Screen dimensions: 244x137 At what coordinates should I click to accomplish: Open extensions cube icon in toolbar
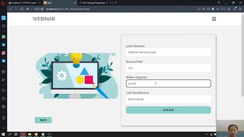pos(229,9)
